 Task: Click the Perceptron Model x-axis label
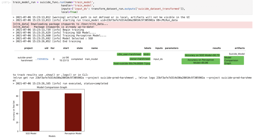[x=73, y=133]
